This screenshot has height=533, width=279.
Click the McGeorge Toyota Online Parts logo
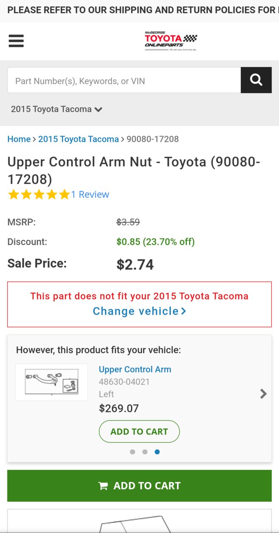[171, 41]
